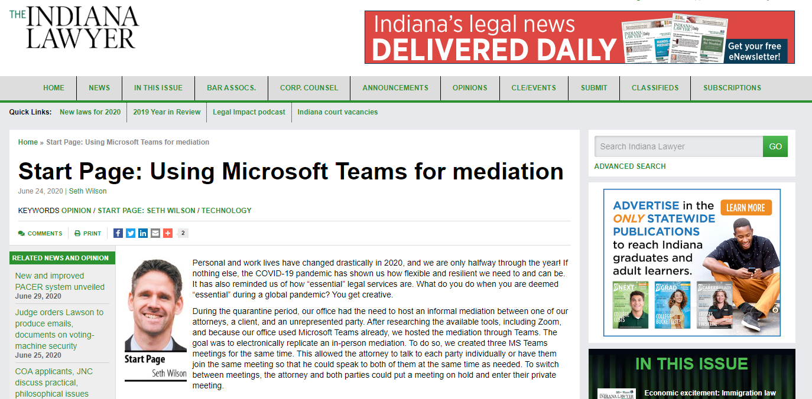Share article on Twitter icon
This screenshot has height=399, width=812.
(131, 233)
